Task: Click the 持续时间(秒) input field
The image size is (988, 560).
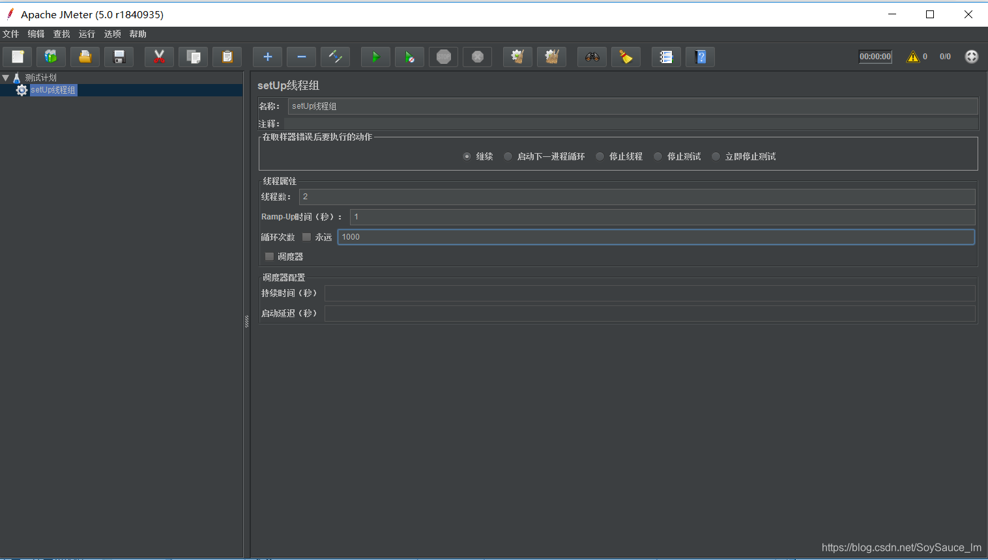Action: point(650,293)
